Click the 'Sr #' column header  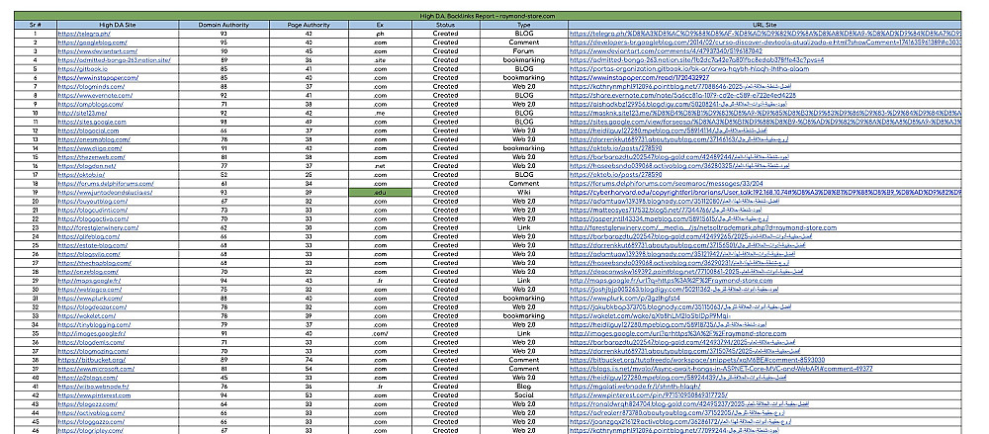point(36,26)
